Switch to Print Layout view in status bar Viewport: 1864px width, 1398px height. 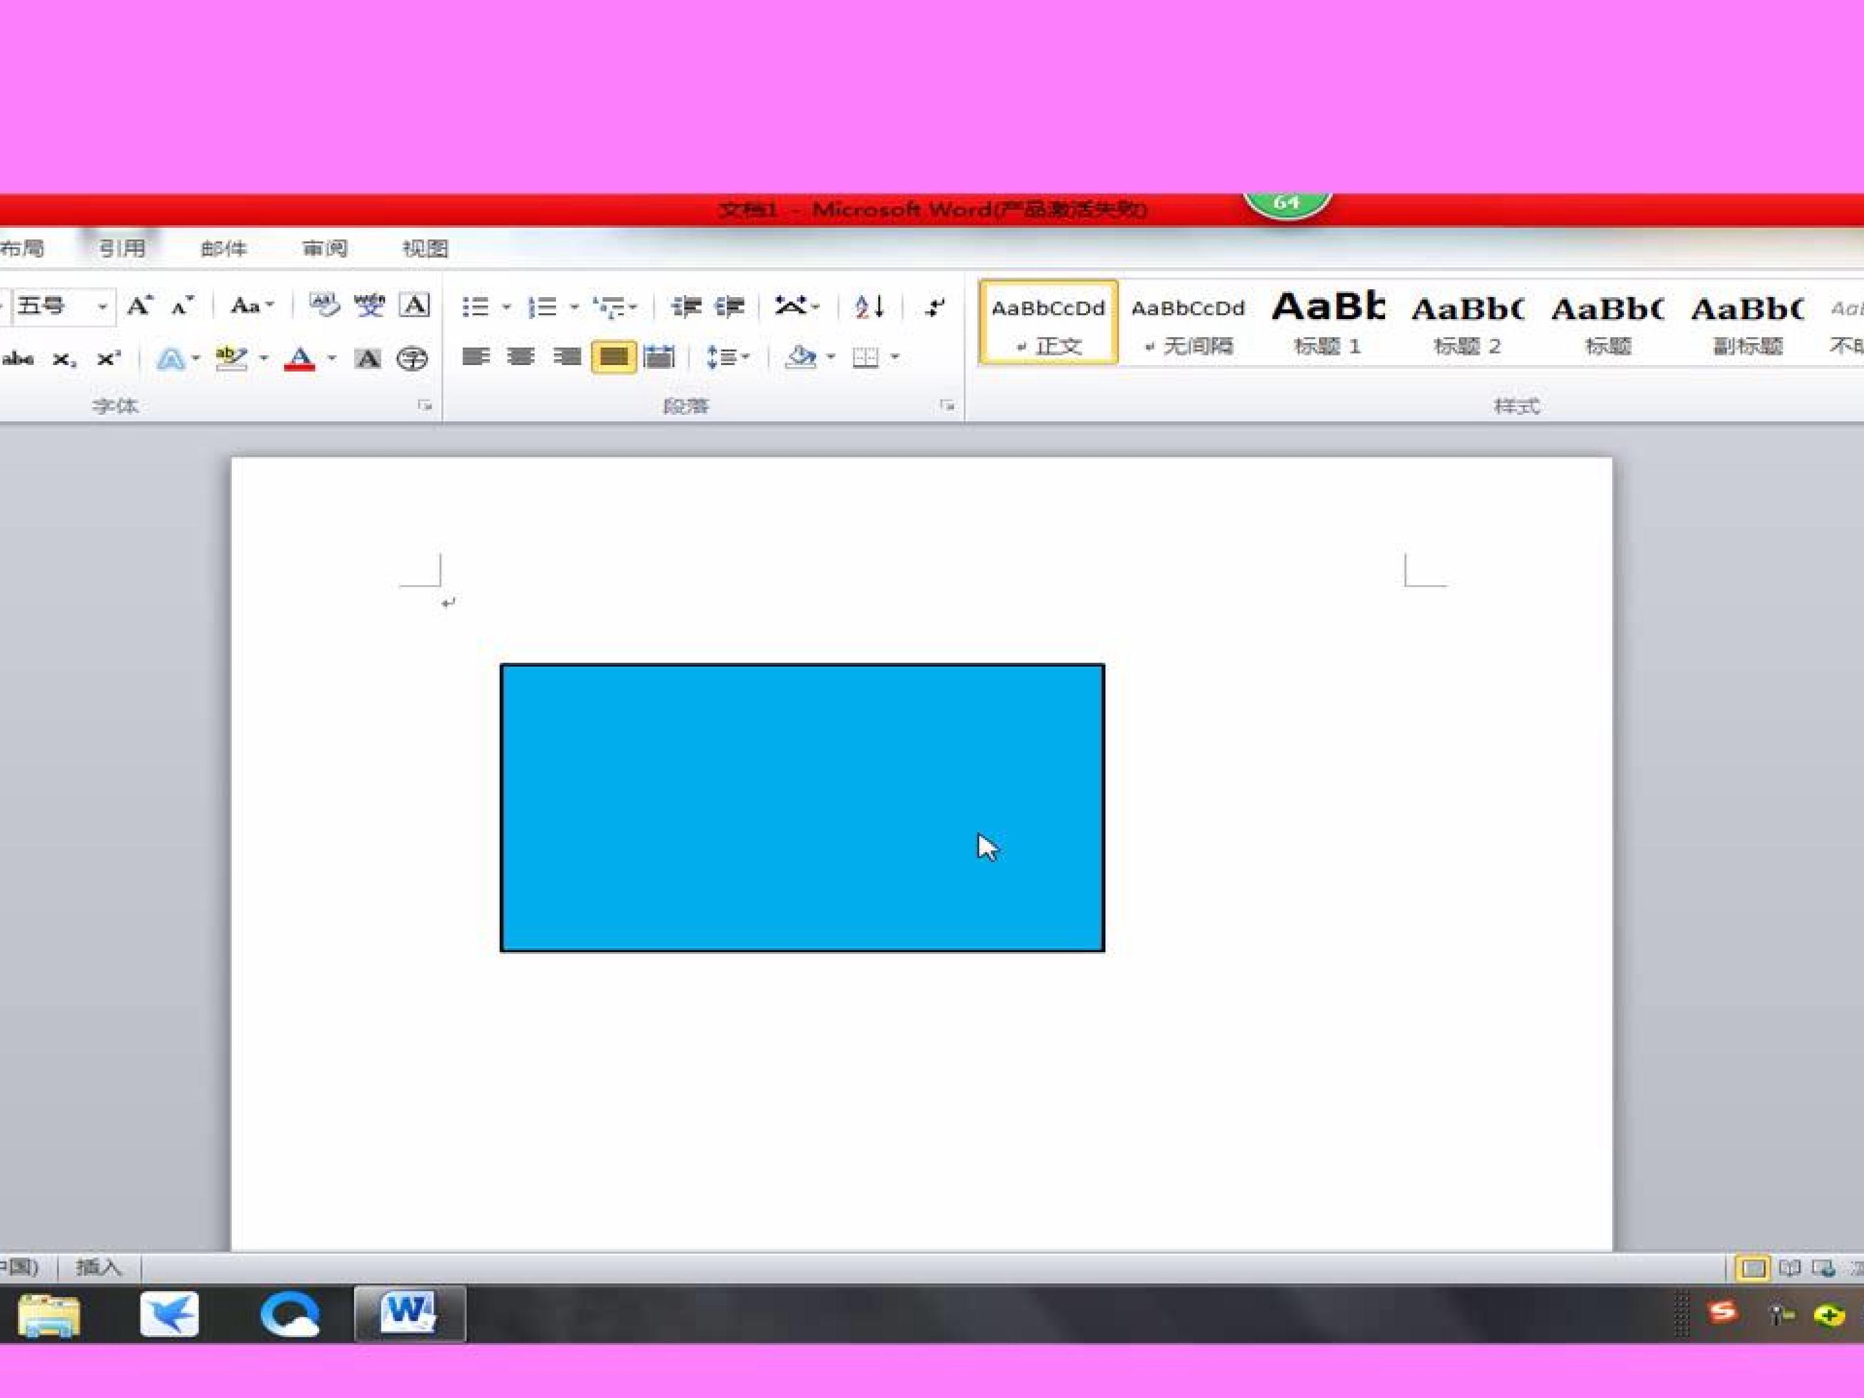1753,1268
